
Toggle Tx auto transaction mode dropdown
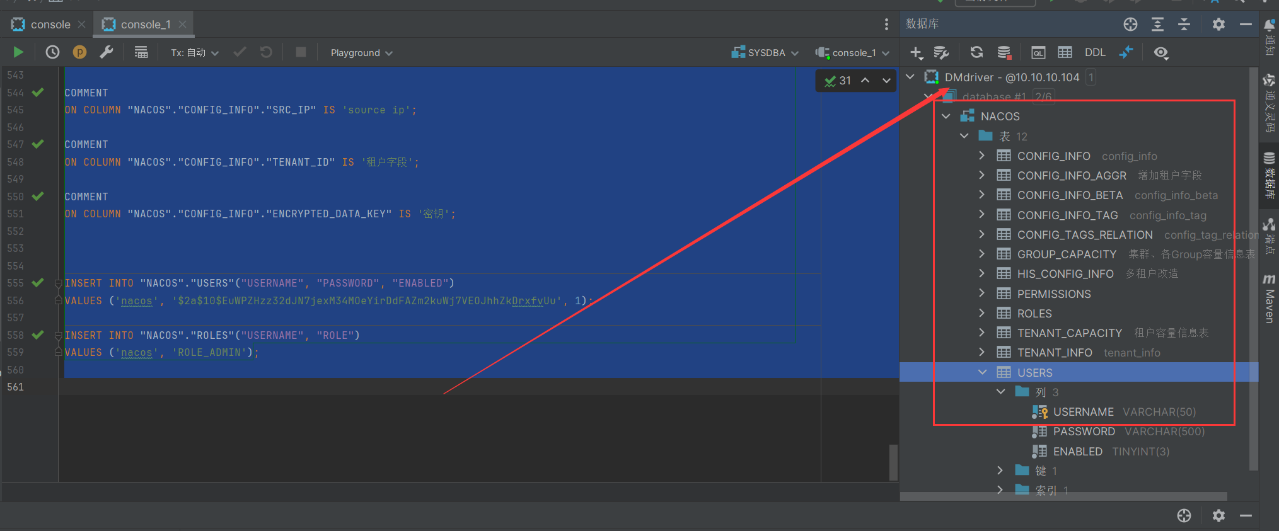[x=194, y=53]
